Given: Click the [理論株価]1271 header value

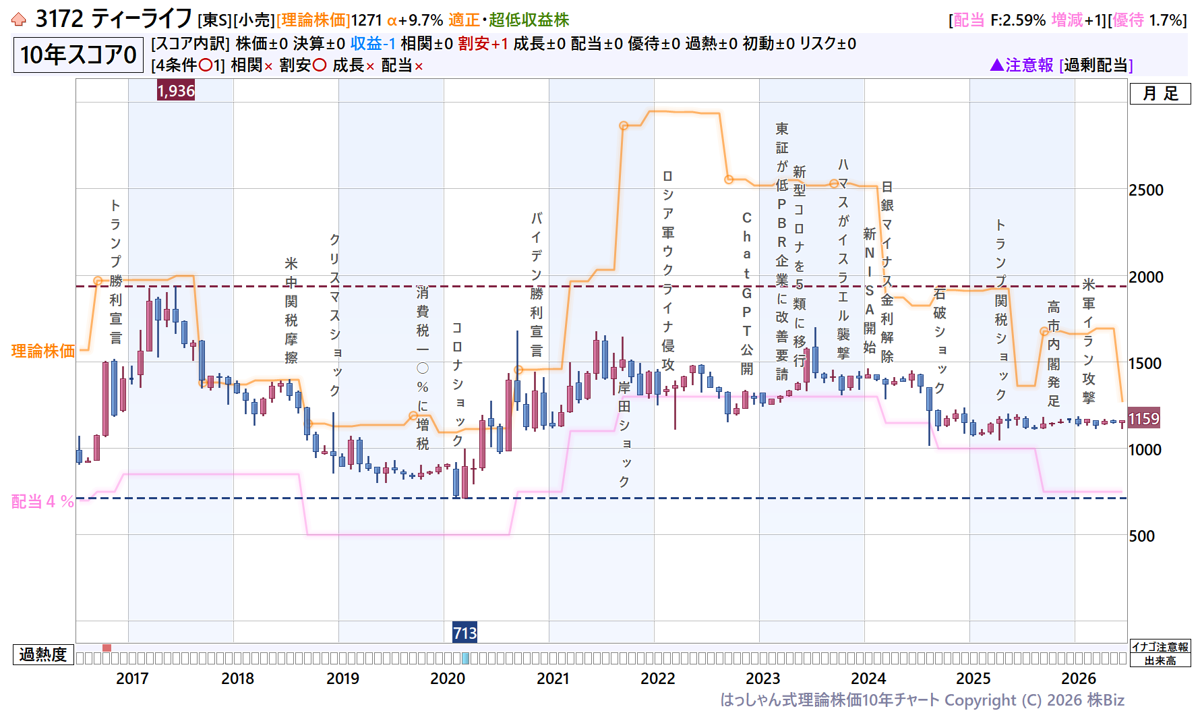Looking at the screenshot, I should pos(329,20).
